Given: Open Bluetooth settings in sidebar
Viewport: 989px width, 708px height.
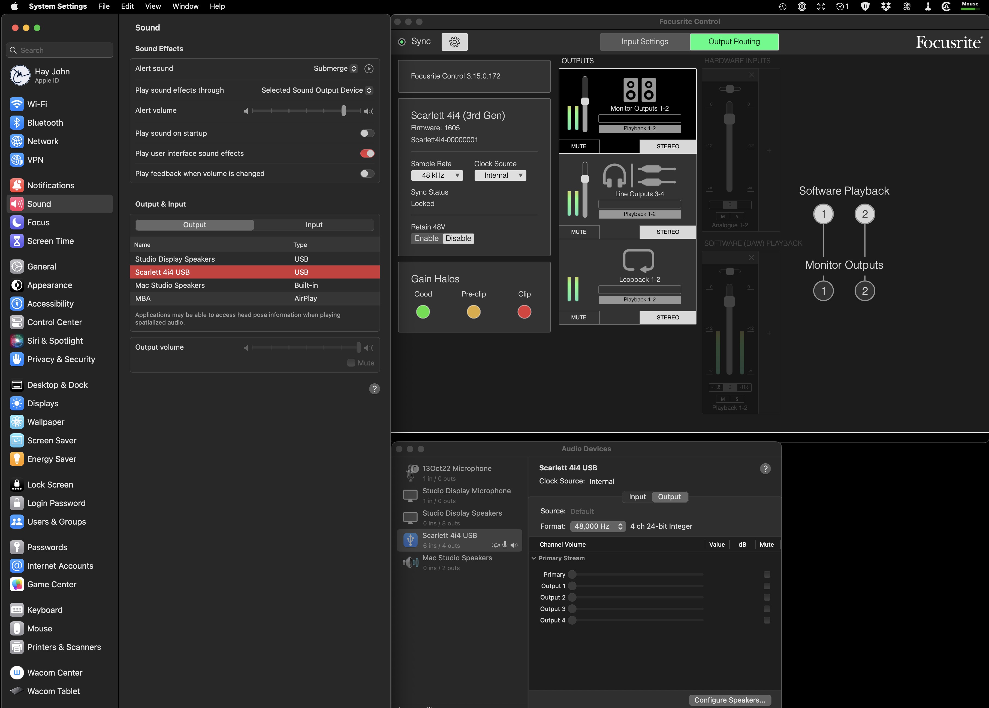Looking at the screenshot, I should (45, 123).
